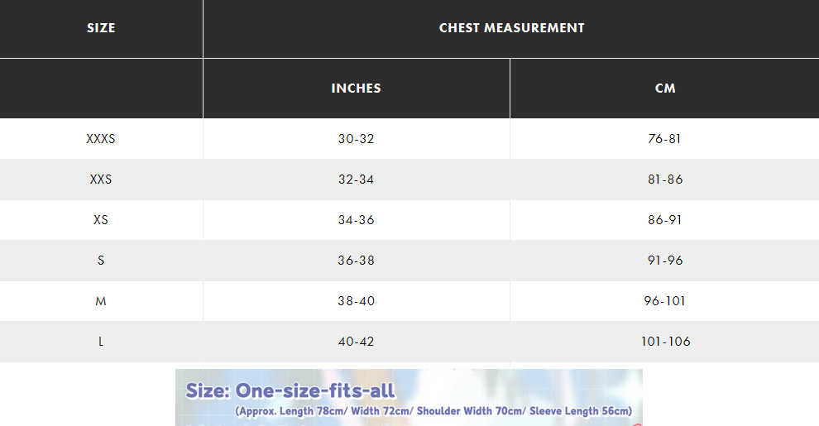
Task: Click the 32-34 inches value
Action: point(356,179)
